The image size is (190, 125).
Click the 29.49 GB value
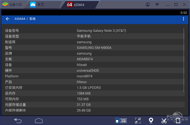[x=84, y=110]
